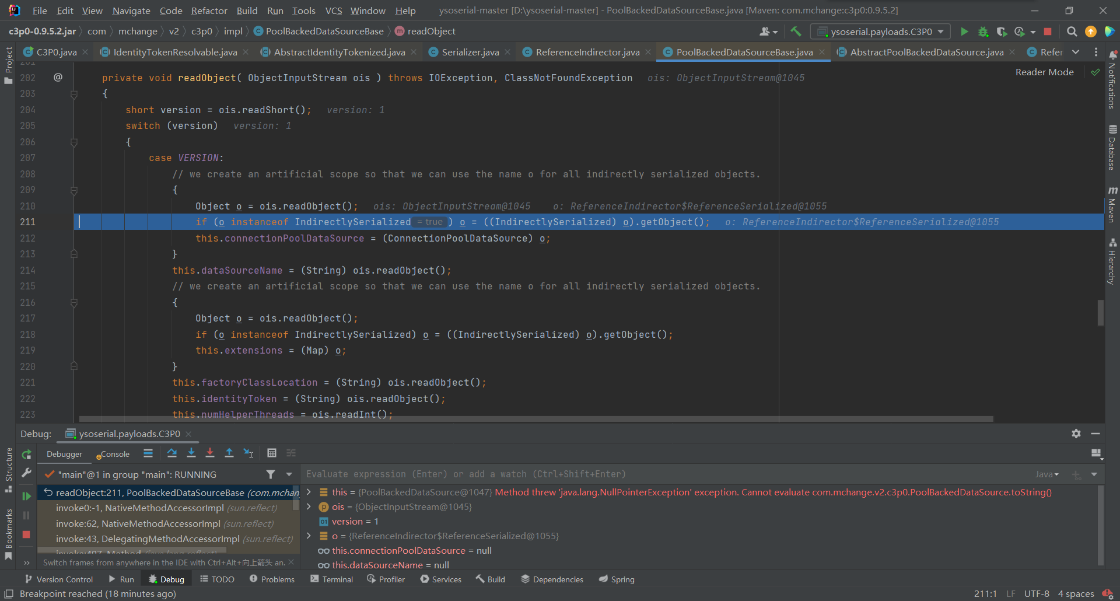Open Debug panel settings gear icon
This screenshot has width=1120, height=601.
[1076, 434]
